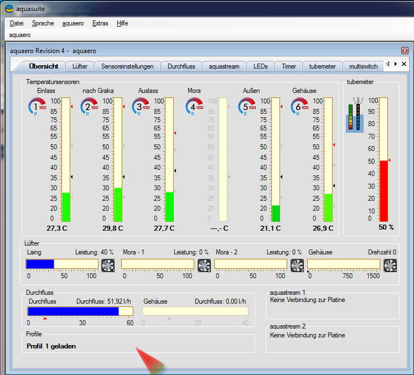This screenshot has height=375, width=414.
Task: Close the aquaero Revision 4 panel
Action: point(405,50)
